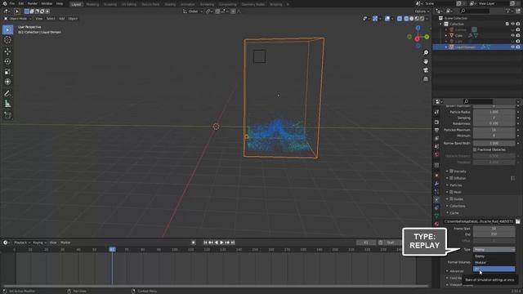The height and width of the screenshot is (294, 523).
Task: Choose Modular in the Type list
Action: click(x=494, y=263)
